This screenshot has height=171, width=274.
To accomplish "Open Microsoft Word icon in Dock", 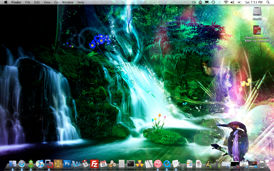I will [76, 164].
